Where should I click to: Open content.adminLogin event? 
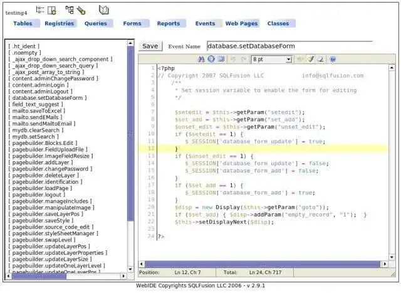pyautogui.click(x=38, y=85)
